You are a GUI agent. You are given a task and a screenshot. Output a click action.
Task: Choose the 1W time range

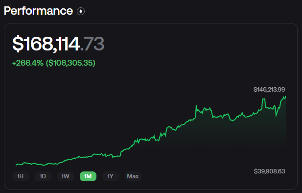point(66,176)
